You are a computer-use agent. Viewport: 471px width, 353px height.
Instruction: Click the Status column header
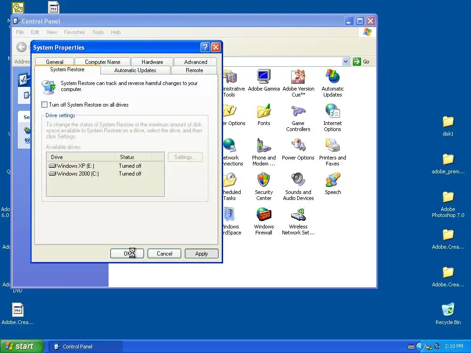[x=133, y=157]
